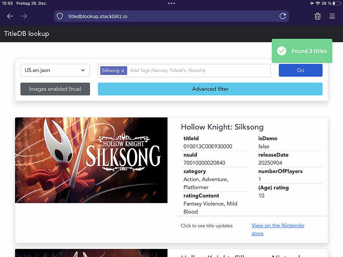Open the shield tracking protection icon
Viewport: 343px width, 257px height.
click(60, 16)
